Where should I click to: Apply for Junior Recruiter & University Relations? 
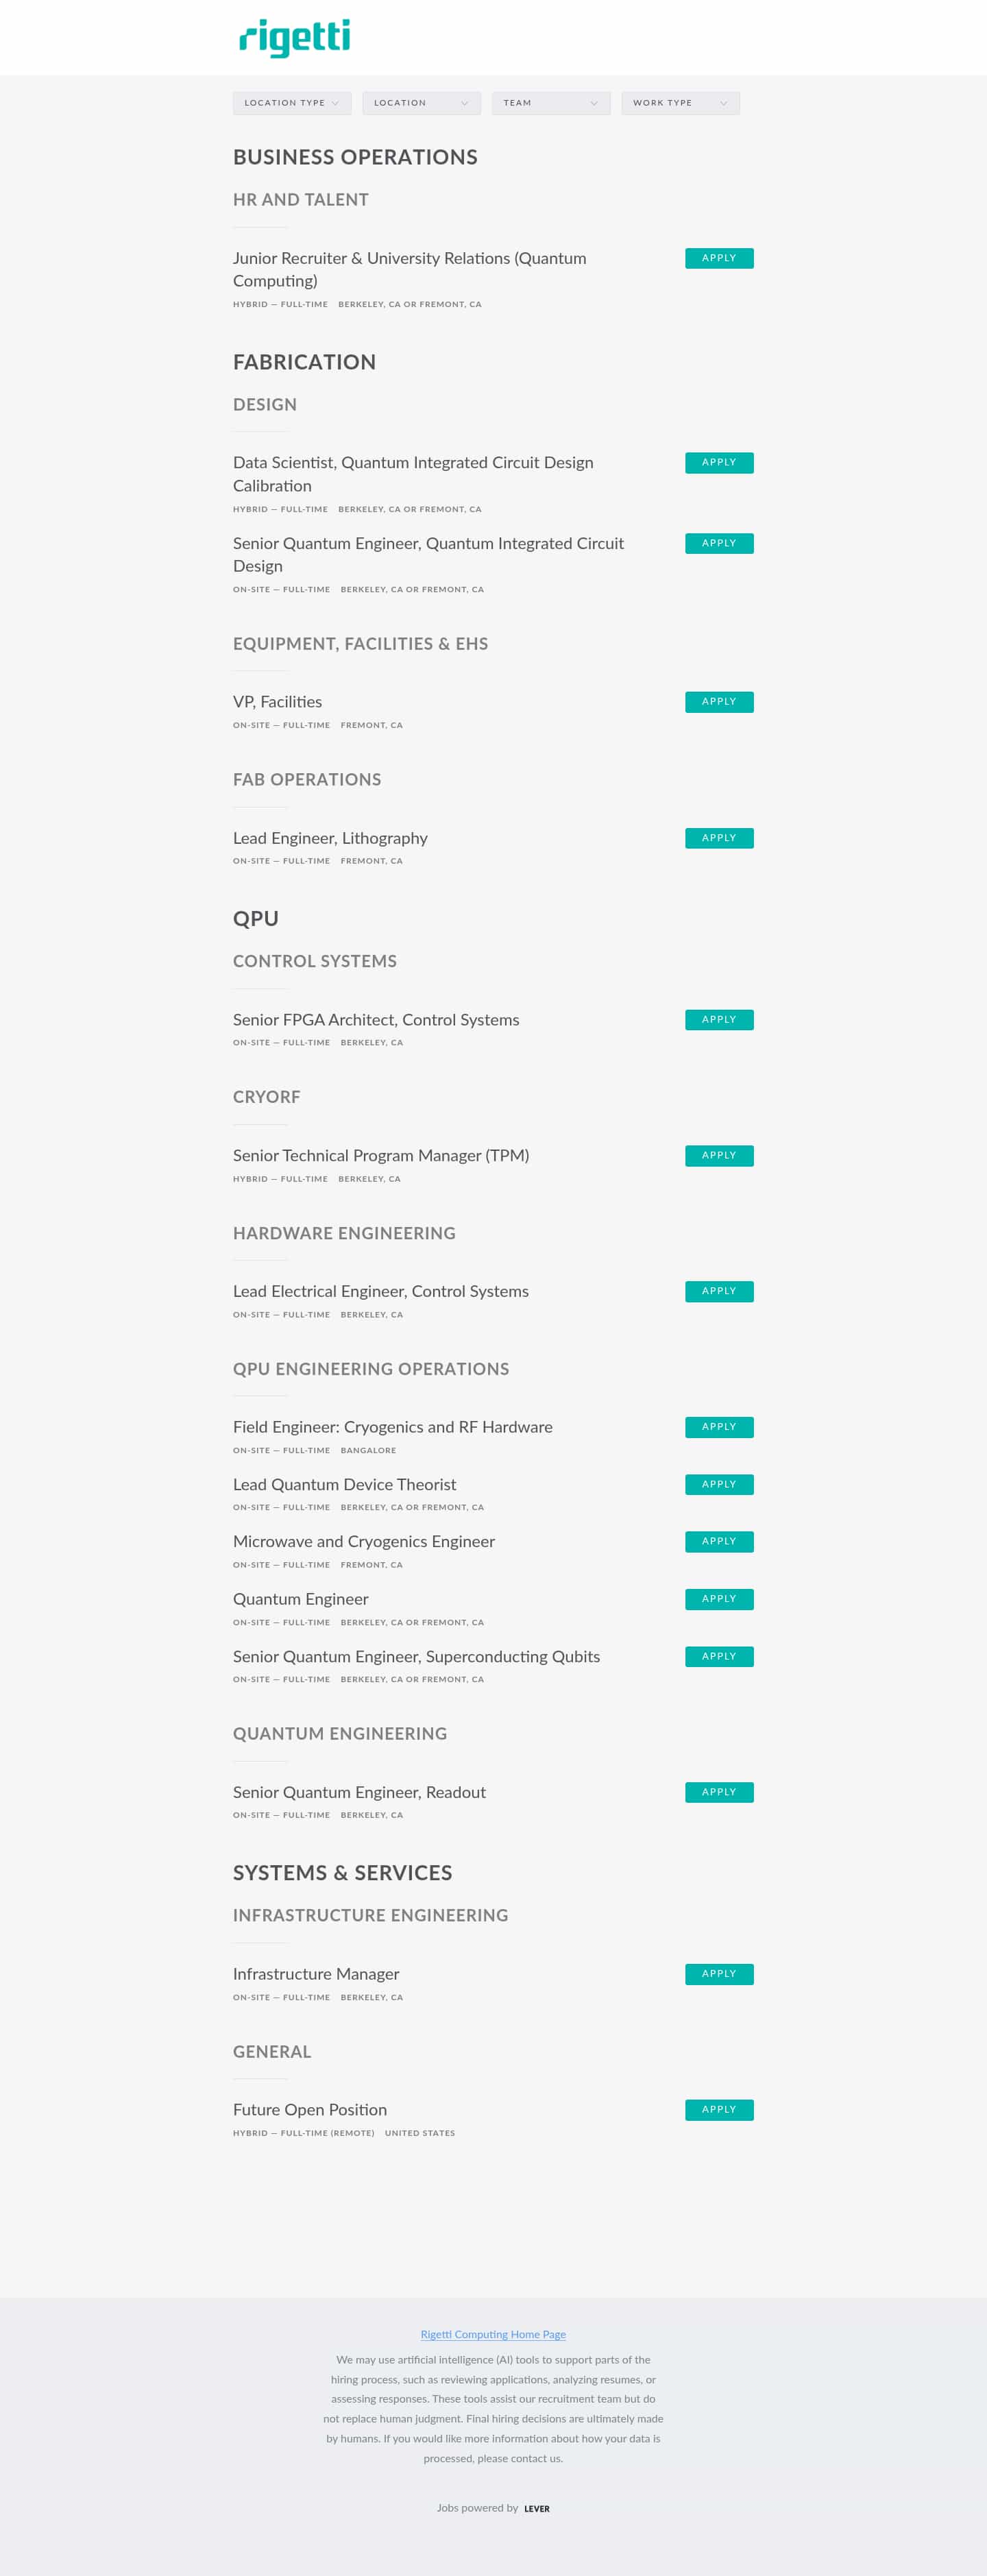[718, 258]
